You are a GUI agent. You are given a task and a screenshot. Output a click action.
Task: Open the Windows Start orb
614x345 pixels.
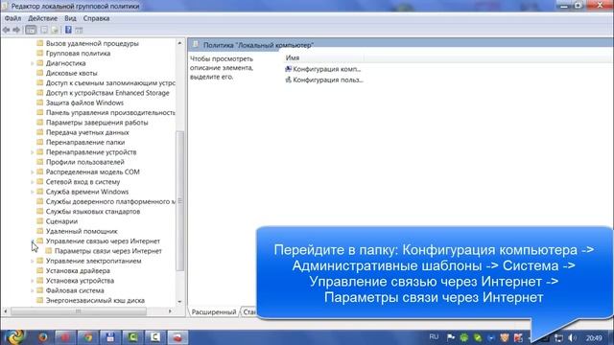click(15, 336)
